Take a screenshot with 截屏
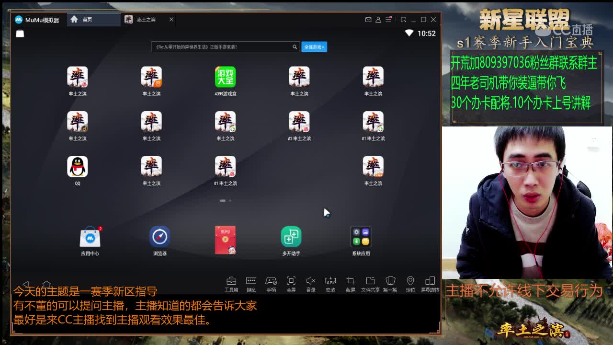 351,284
